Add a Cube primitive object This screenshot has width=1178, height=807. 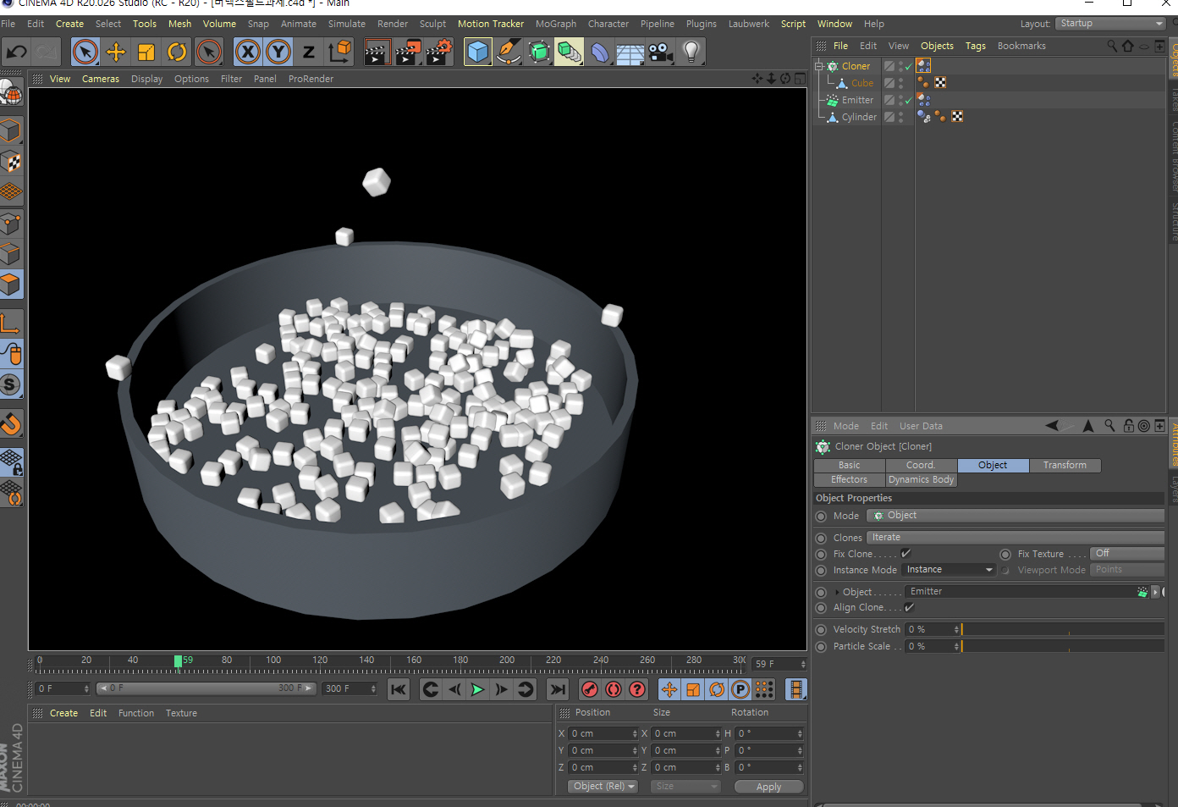(x=478, y=53)
